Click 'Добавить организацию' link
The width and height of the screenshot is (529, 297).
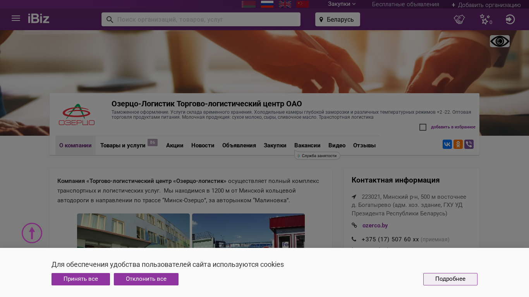pyautogui.click(x=486, y=5)
